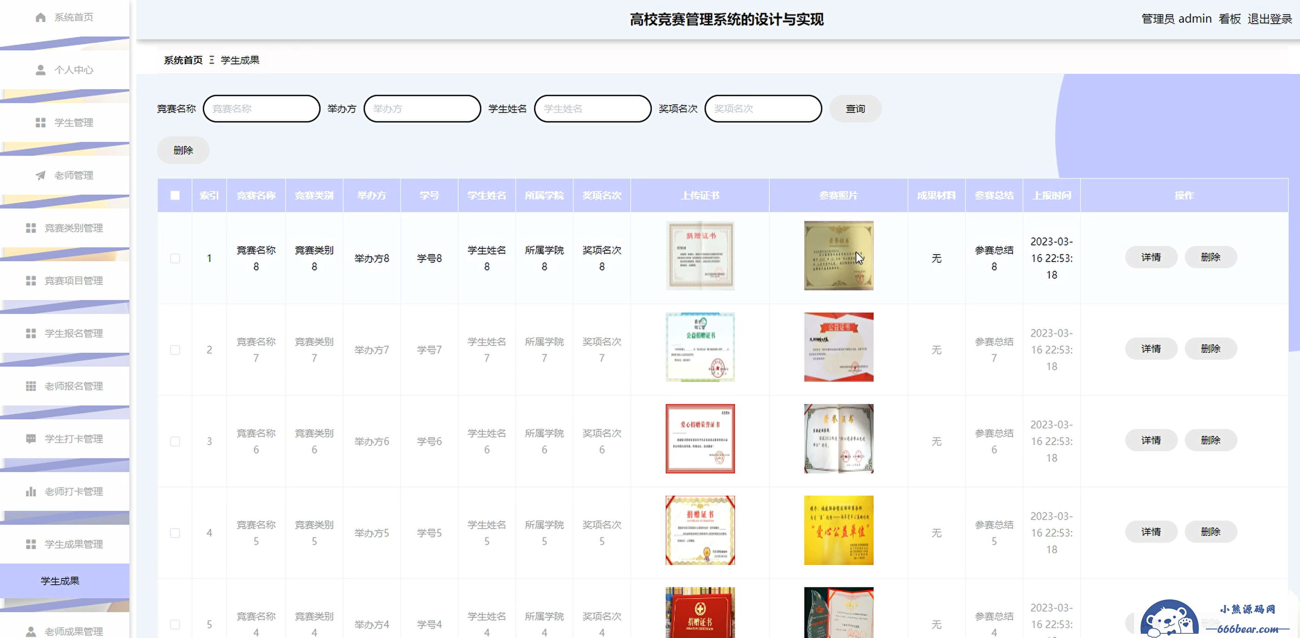Click the grid icon beside 学生管理
The image size is (1300, 638).
point(41,123)
